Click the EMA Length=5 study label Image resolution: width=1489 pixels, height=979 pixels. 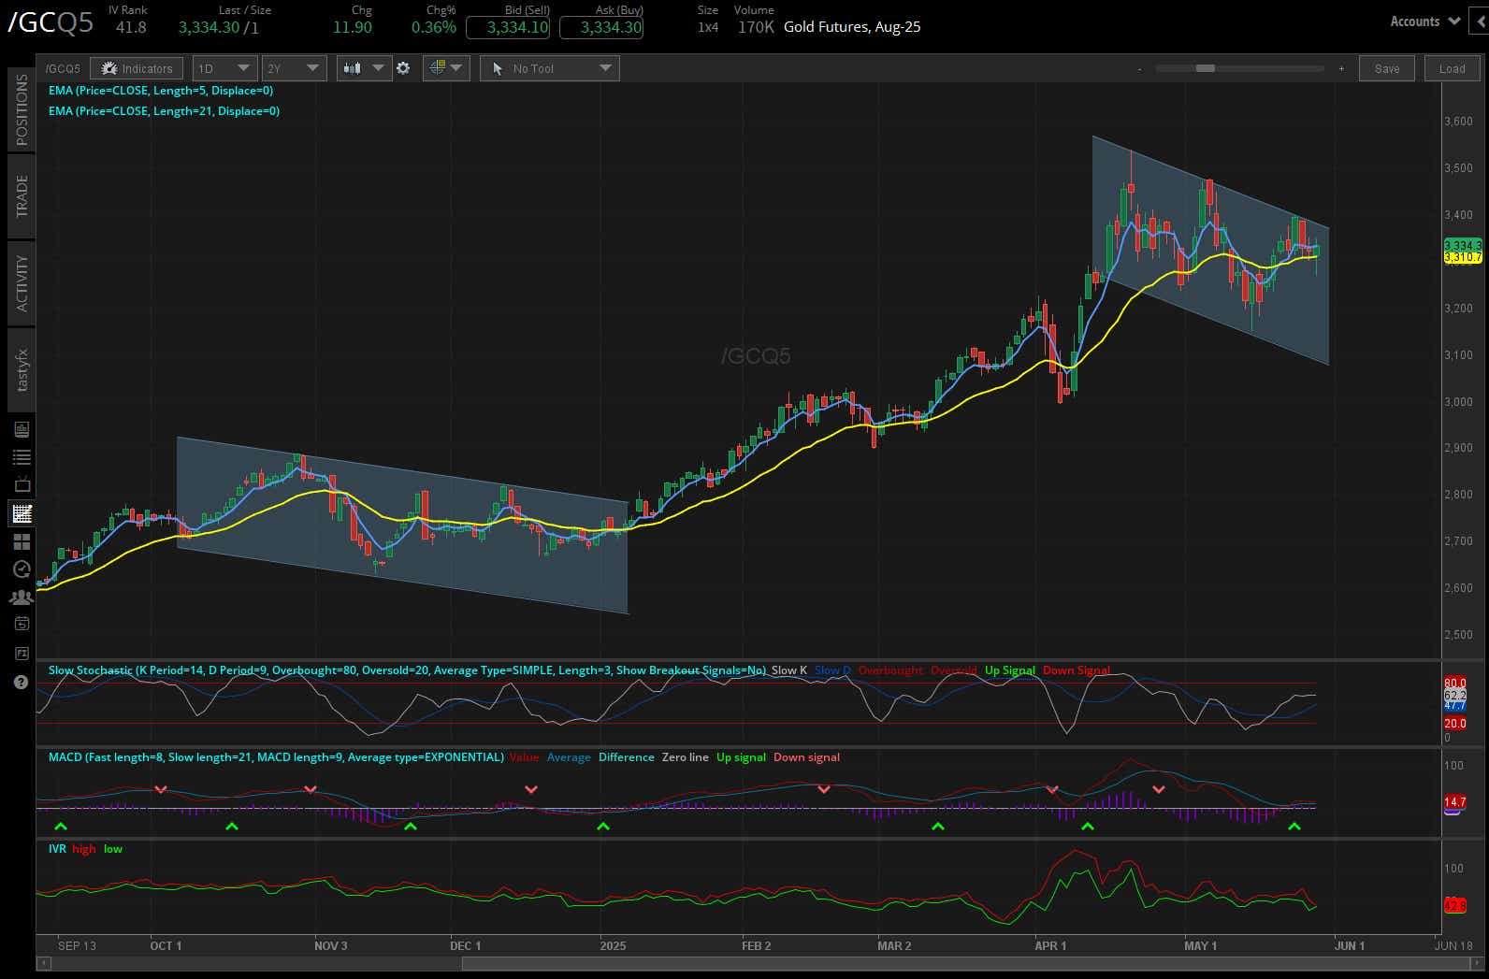pos(161,91)
